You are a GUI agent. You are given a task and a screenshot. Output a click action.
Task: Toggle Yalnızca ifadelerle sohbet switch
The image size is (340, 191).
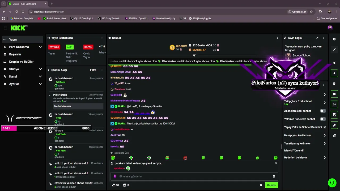(x=323, y=119)
